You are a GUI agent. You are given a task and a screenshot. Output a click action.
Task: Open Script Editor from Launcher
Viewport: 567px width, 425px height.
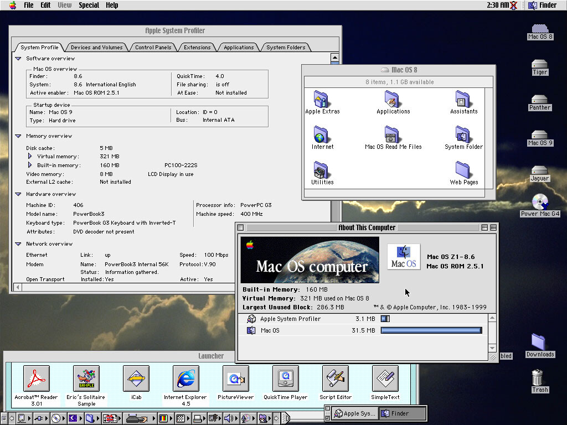(x=336, y=379)
